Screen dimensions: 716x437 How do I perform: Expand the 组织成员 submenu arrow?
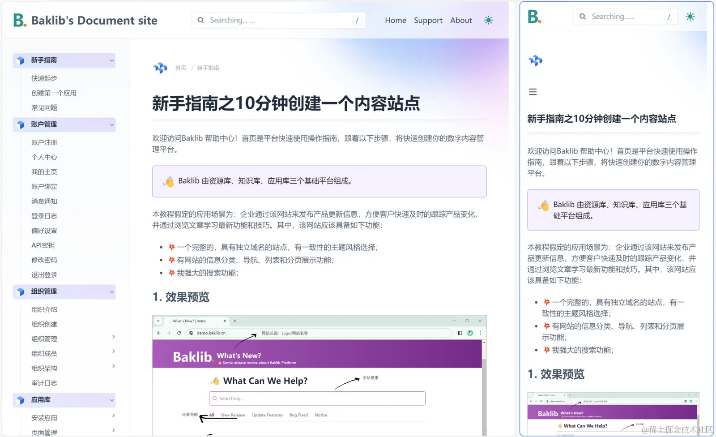click(114, 351)
